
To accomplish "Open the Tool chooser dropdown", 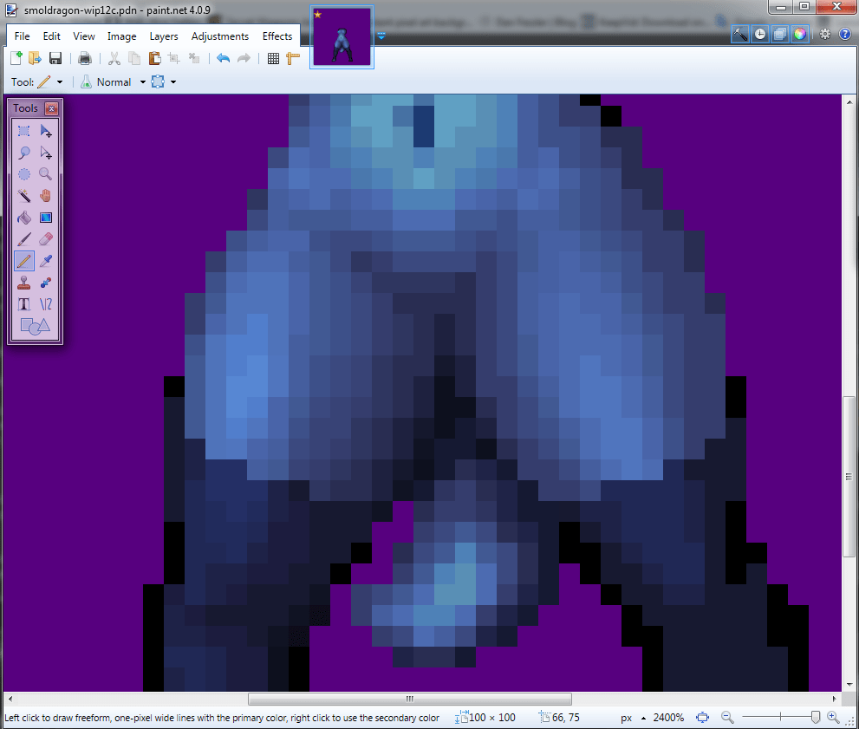I will click(x=60, y=82).
